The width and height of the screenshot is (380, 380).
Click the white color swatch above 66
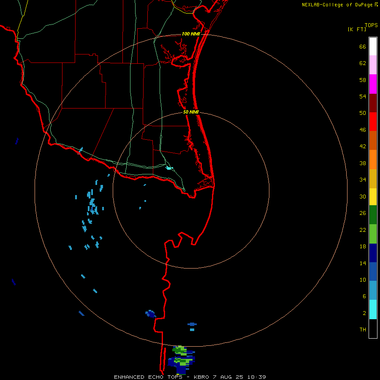[373, 46]
